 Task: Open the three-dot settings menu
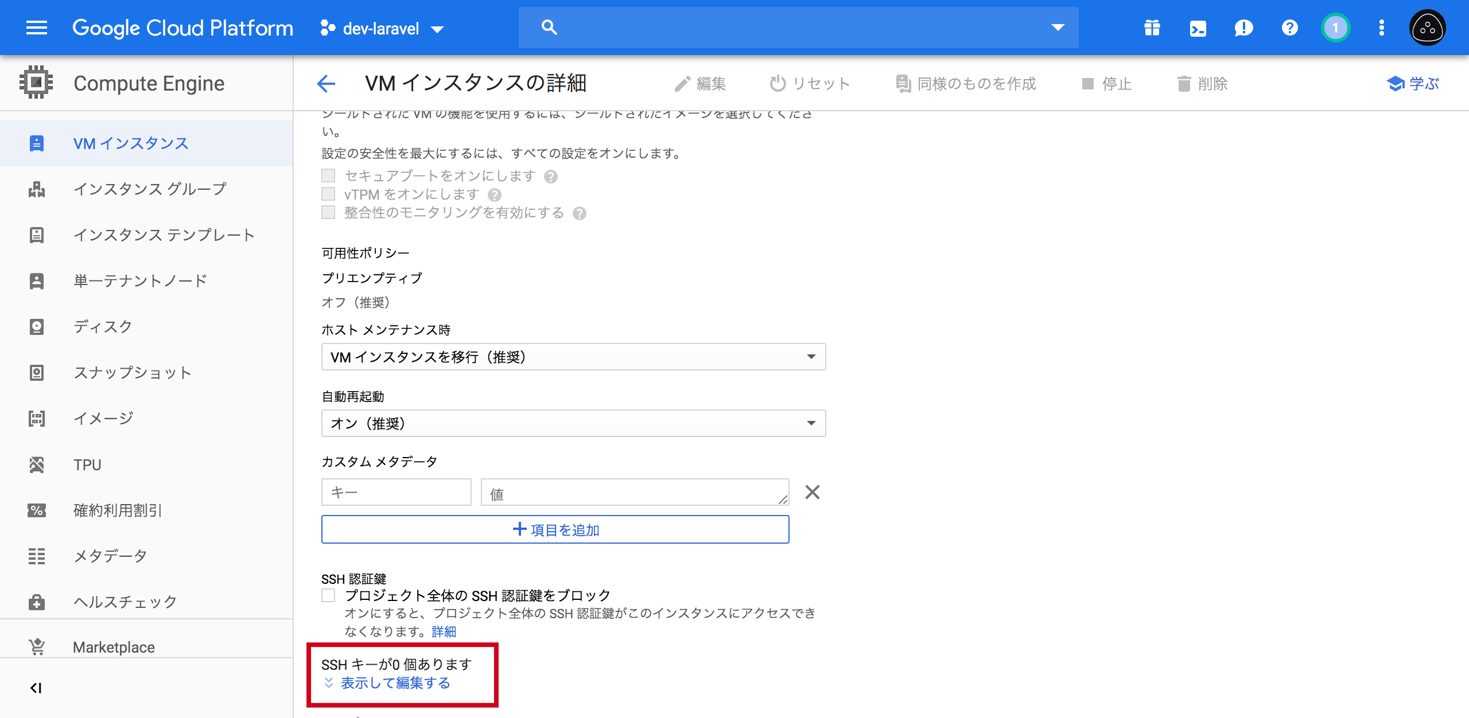(x=1381, y=28)
